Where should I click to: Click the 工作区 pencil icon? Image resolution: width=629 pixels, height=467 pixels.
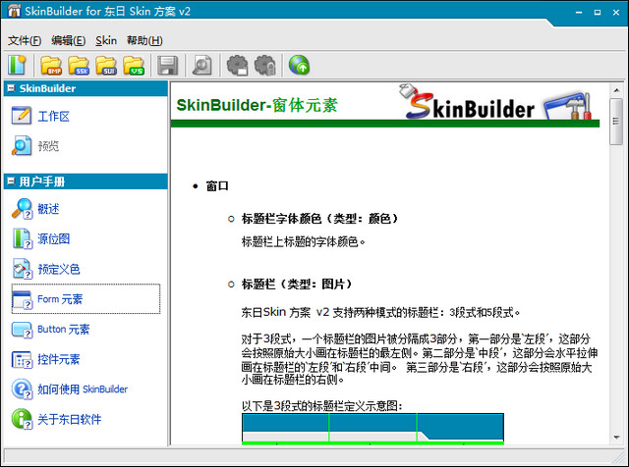point(22,116)
